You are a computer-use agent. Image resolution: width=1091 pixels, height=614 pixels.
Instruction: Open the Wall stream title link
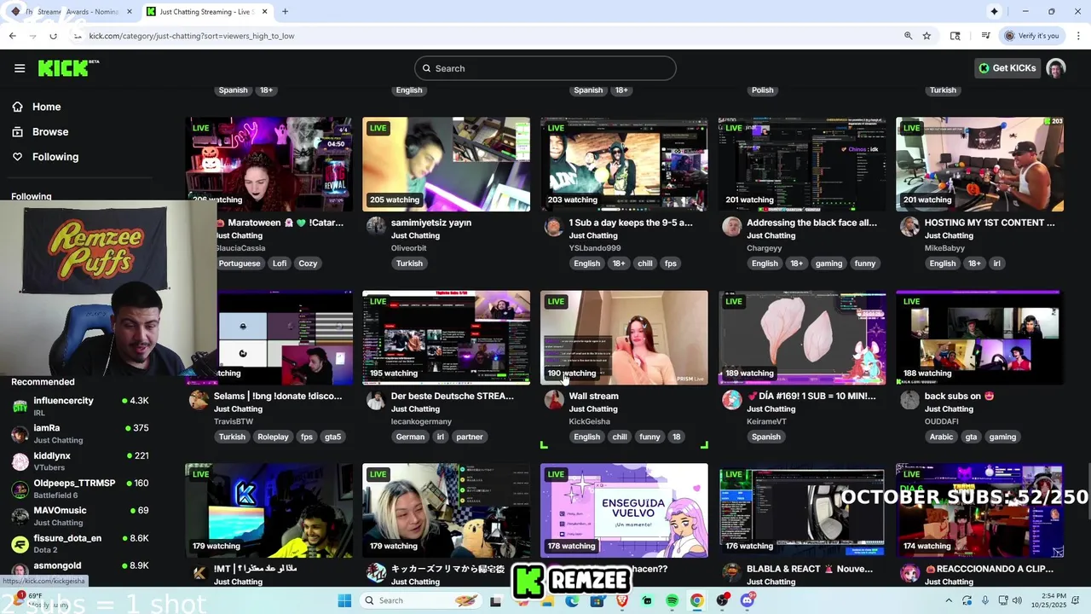point(593,396)
